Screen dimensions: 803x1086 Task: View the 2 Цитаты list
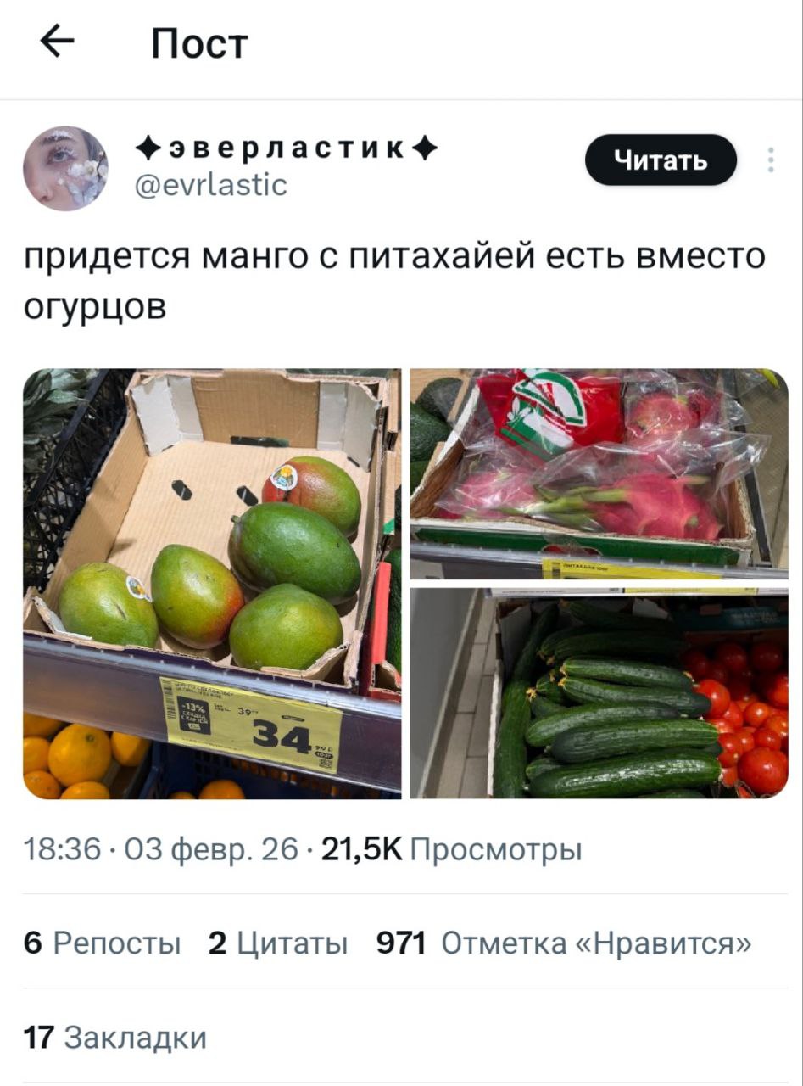click(278, 943)
